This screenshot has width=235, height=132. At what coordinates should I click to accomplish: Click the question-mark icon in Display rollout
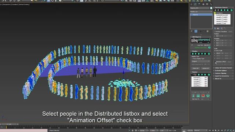click(x=209, y=54)
